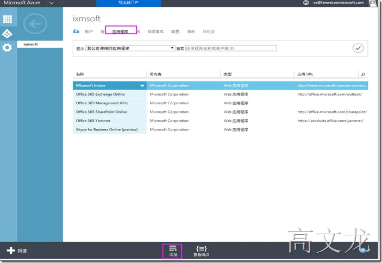Click the Microsoft Azure logo text
This screenshot has height=263, width=382.
click(x=22, y=3)
